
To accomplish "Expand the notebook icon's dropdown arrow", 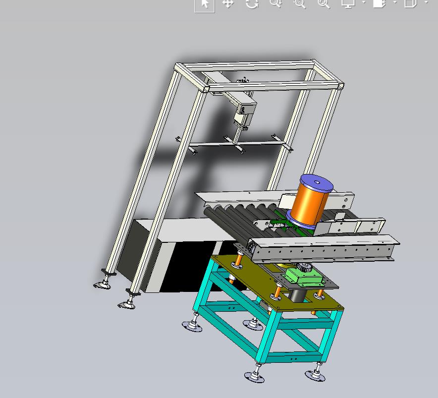I will coord(395,2).
